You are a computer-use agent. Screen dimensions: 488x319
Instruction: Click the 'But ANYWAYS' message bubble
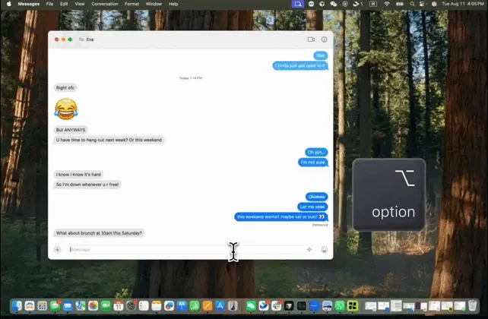coord(71,130)
